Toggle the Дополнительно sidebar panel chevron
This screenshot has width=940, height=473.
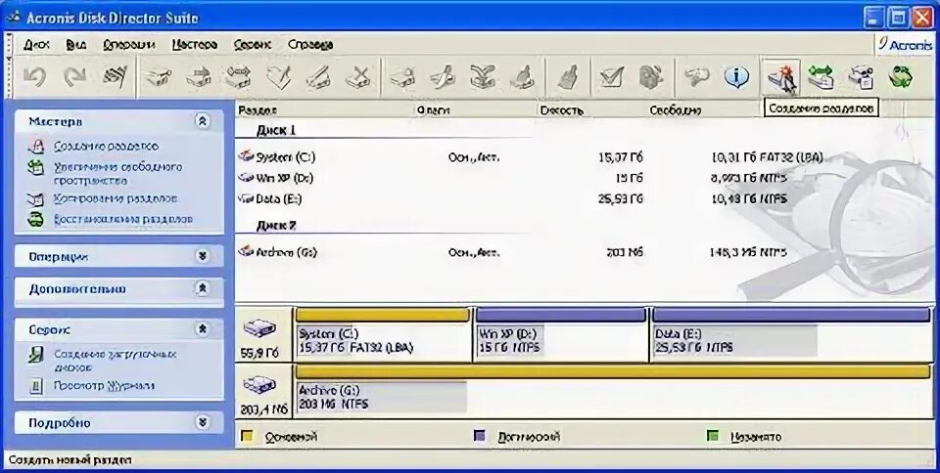(x=203, y=289)
